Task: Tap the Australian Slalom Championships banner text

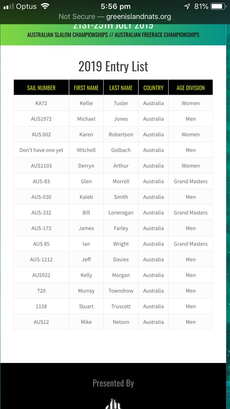Action: (67, 35)
